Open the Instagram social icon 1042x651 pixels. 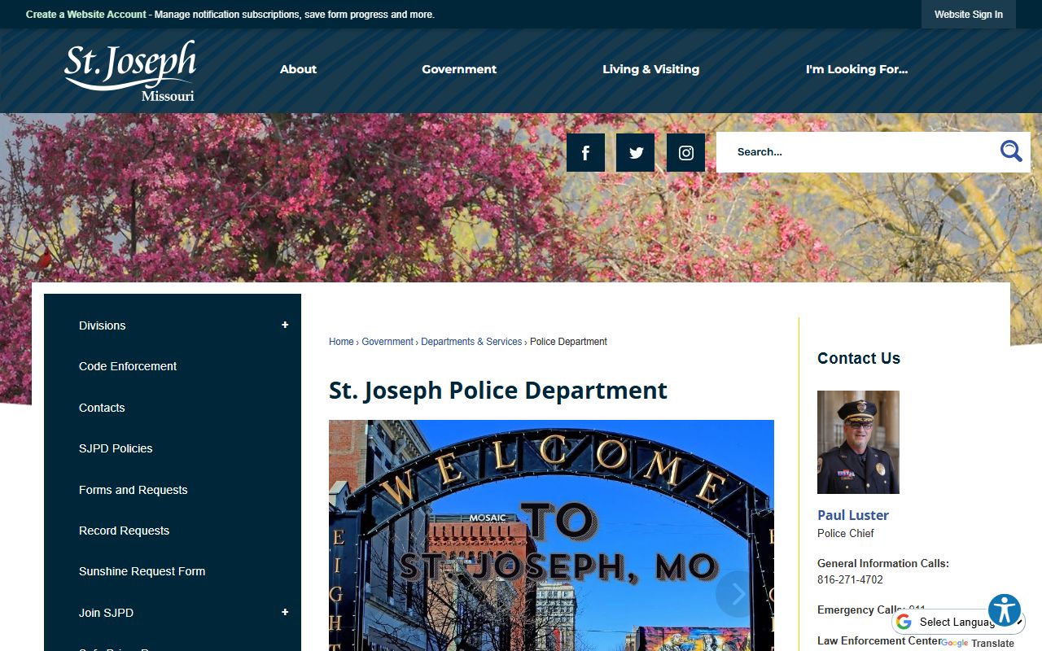pyautogui.click(x=685, y=153)
